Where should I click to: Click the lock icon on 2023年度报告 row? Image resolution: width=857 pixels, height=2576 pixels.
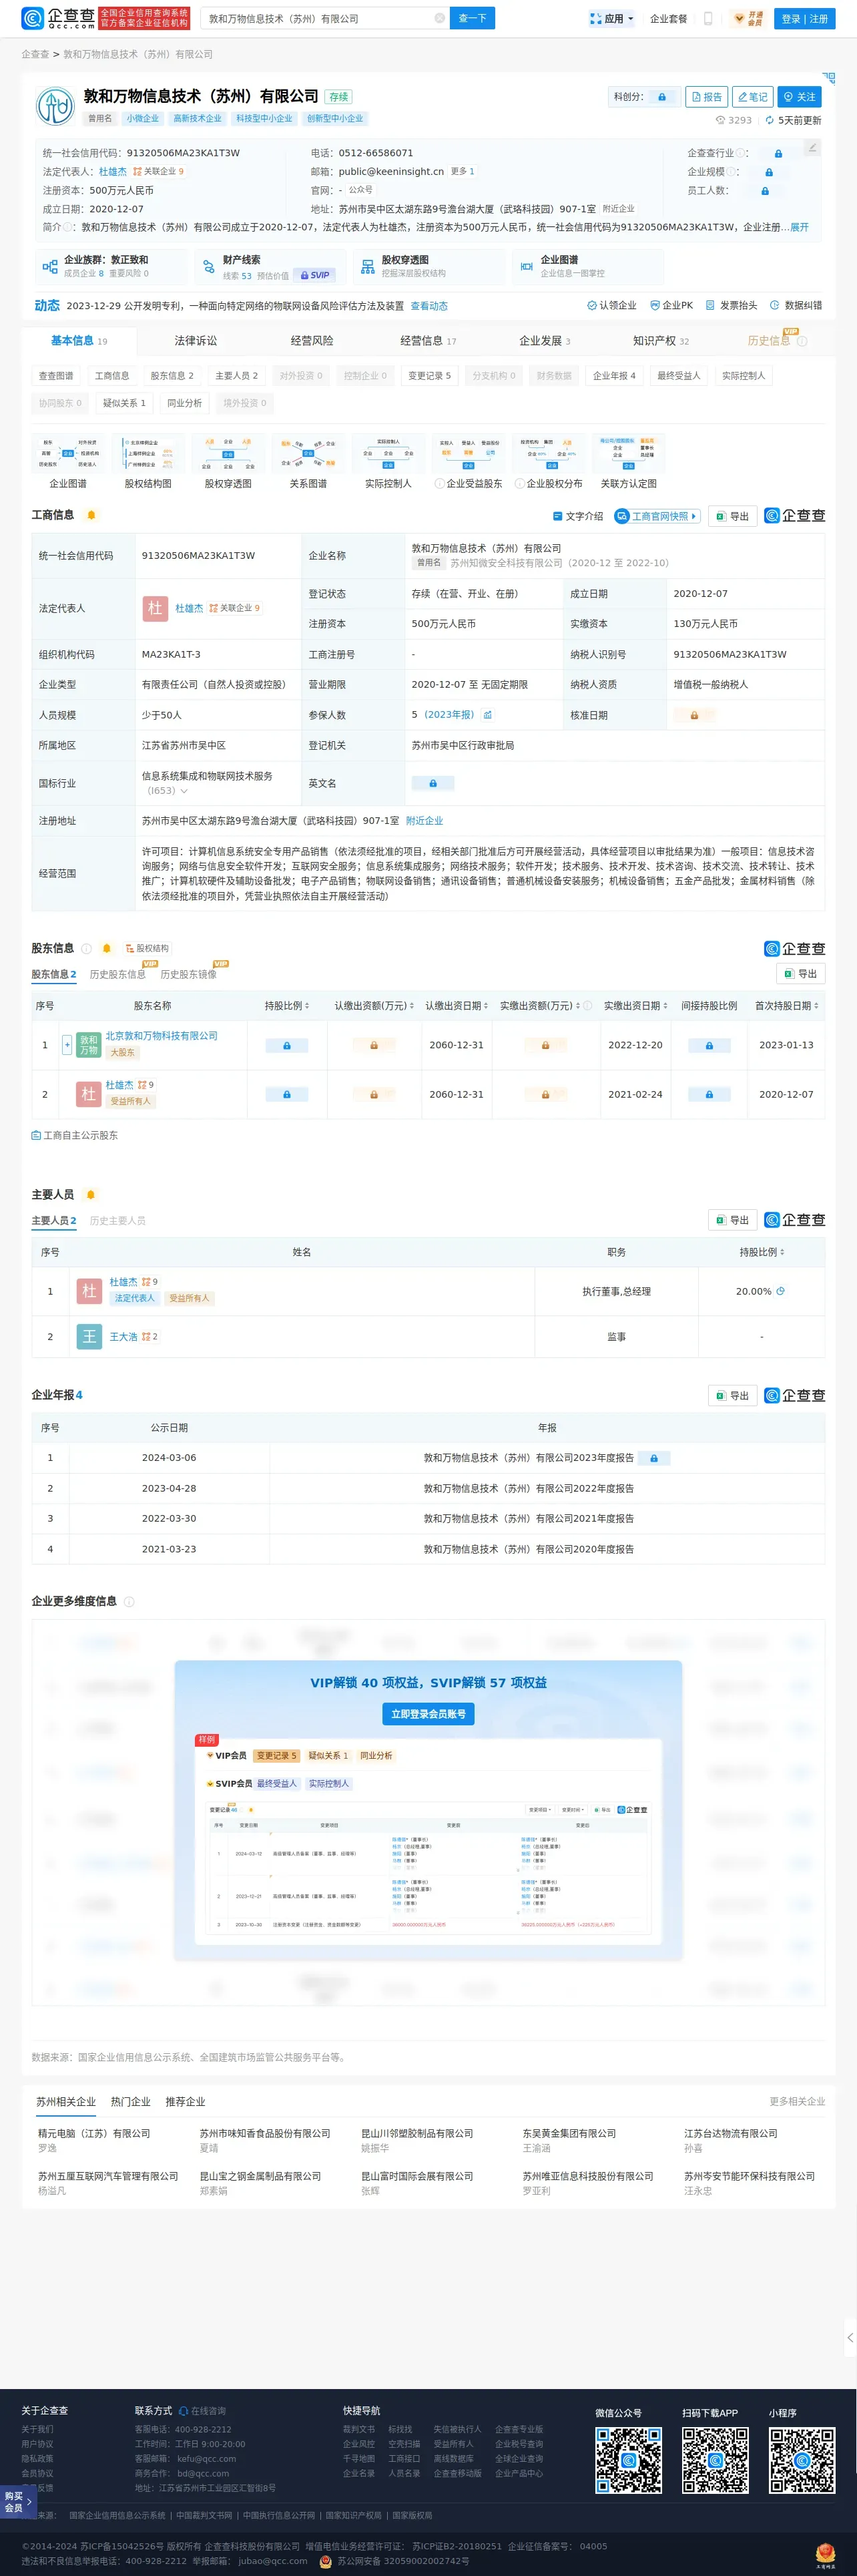pos(654,1458)
